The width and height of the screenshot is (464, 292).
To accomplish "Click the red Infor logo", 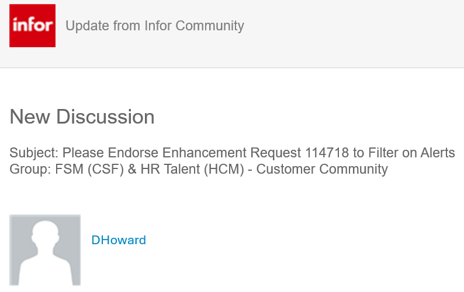I will (x=32, y=26).
